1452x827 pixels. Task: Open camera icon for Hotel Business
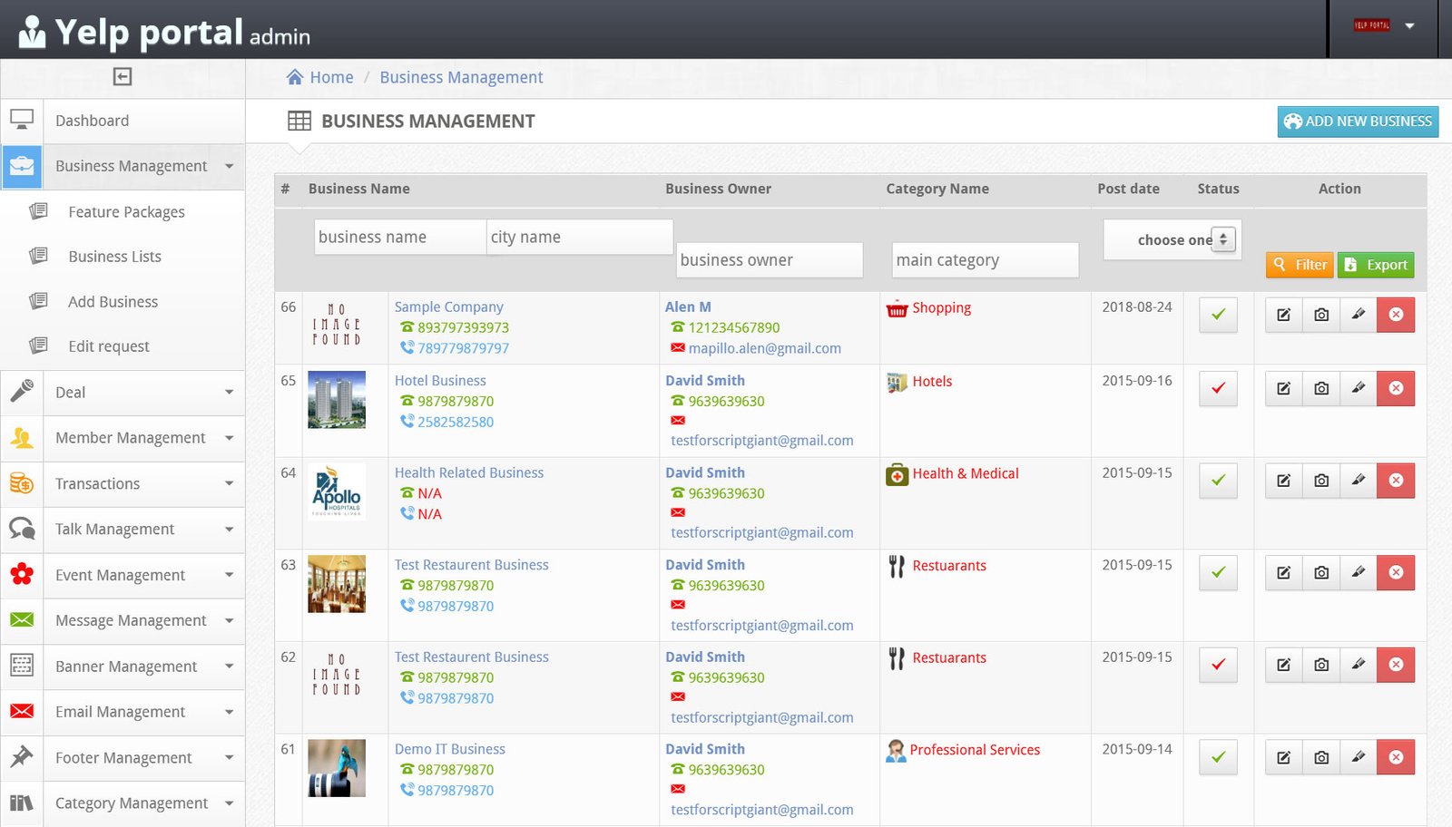[x=1321, y=388]
